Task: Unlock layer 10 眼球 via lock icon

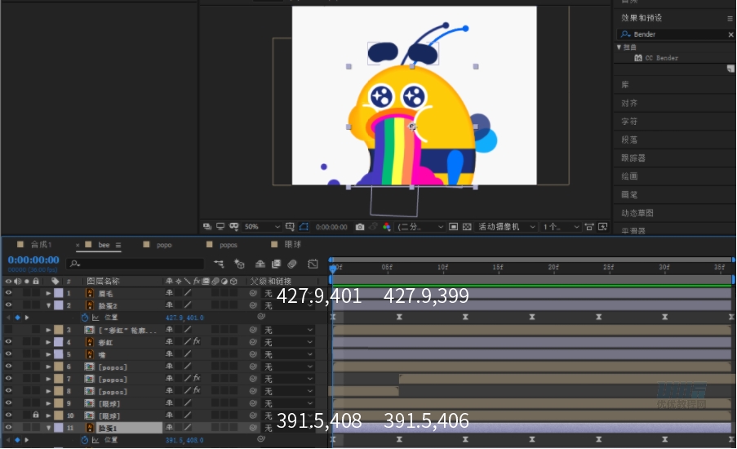Action: (x=35, y=416)
